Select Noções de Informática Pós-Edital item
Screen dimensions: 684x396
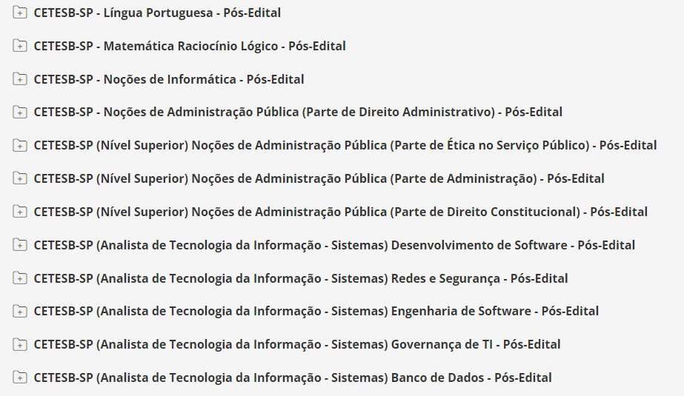169,79
